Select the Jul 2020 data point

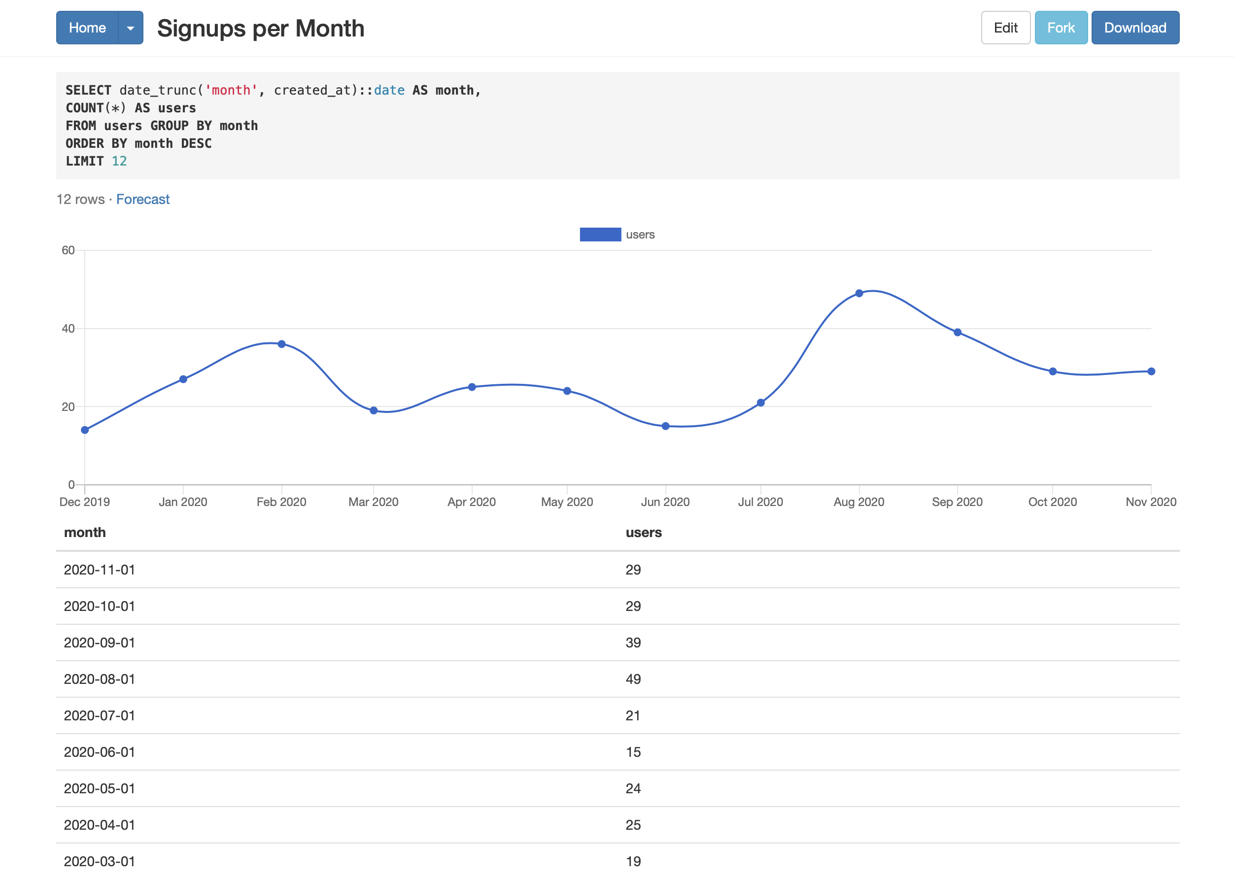761,403
